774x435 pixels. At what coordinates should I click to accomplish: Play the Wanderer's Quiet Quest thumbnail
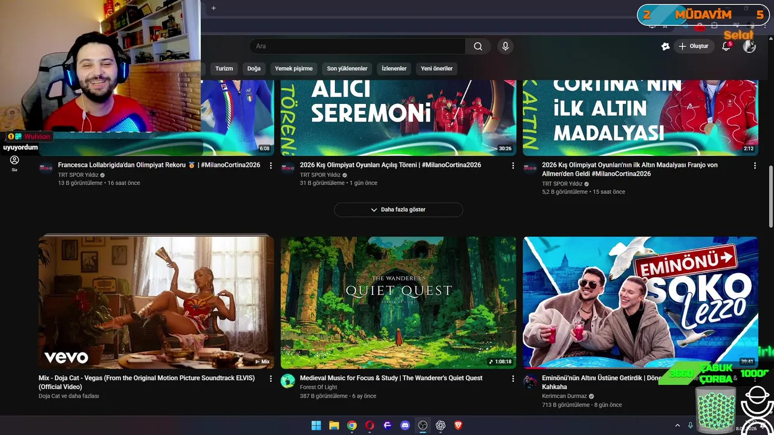(398, 302)
